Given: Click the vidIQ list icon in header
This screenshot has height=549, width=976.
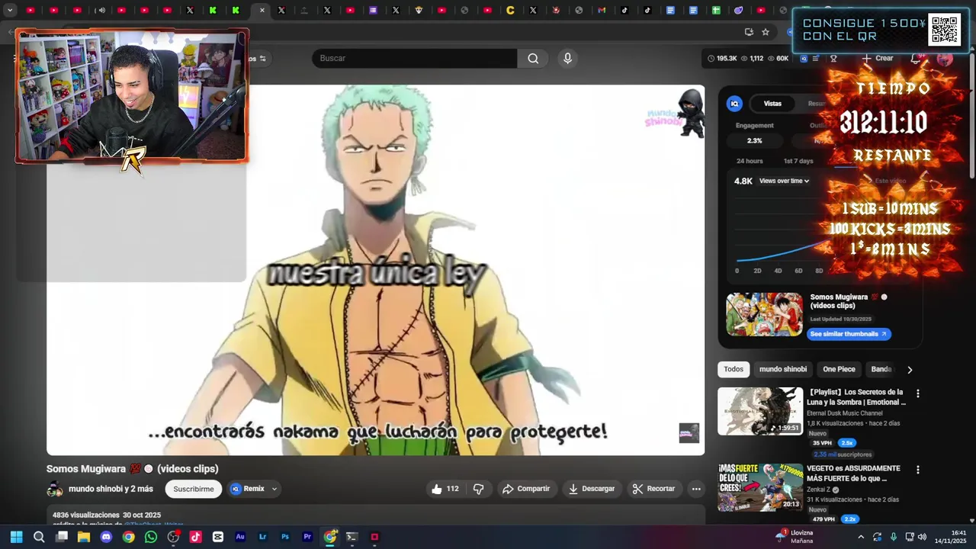Looking at the screenshot, I should 816,59.
